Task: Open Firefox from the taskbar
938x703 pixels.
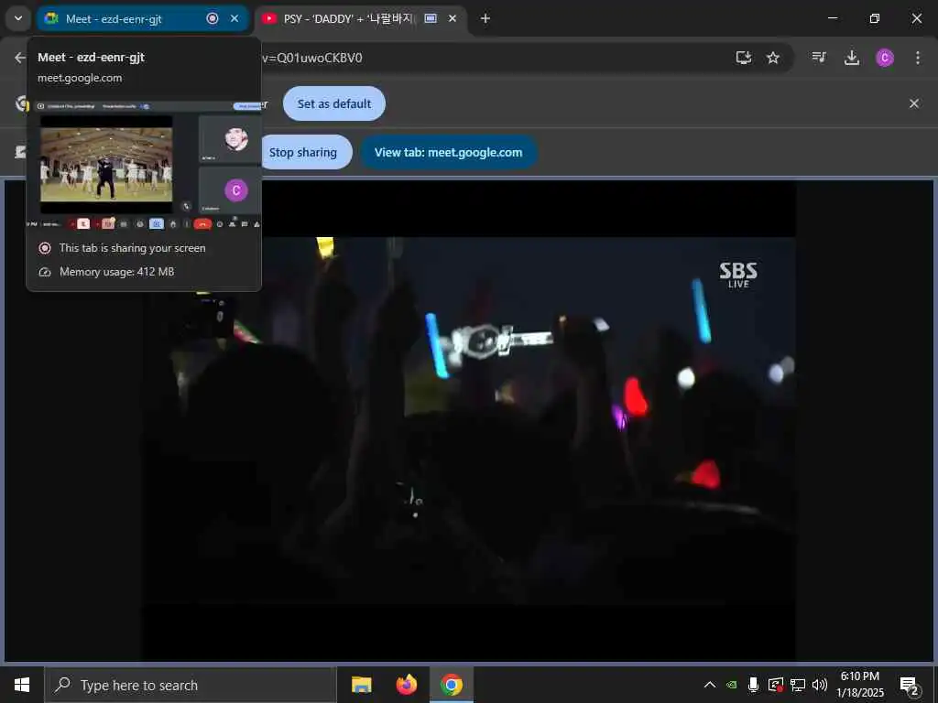Action: [407, 685]
